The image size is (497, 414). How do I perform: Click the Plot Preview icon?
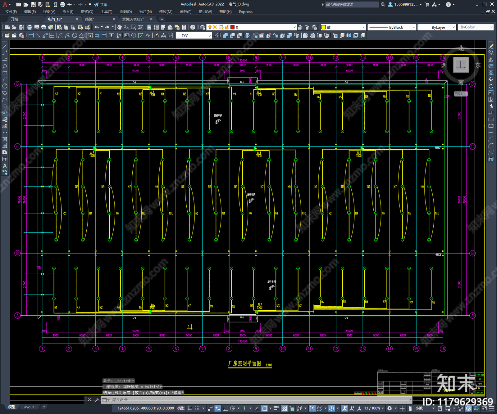tap(37, 27)
